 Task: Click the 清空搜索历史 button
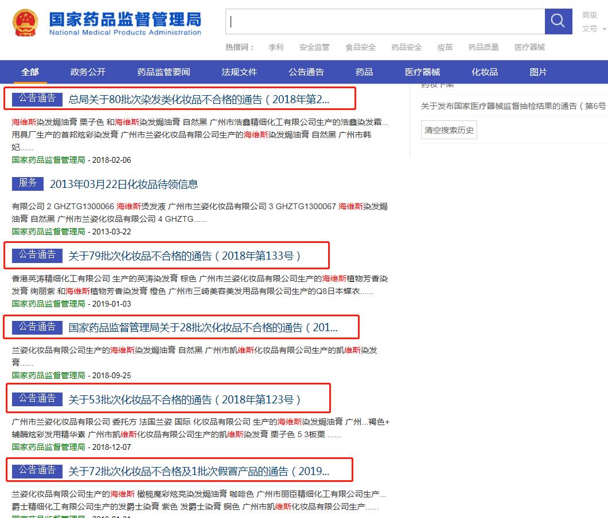pyautogui.click(x=449, y=129)
